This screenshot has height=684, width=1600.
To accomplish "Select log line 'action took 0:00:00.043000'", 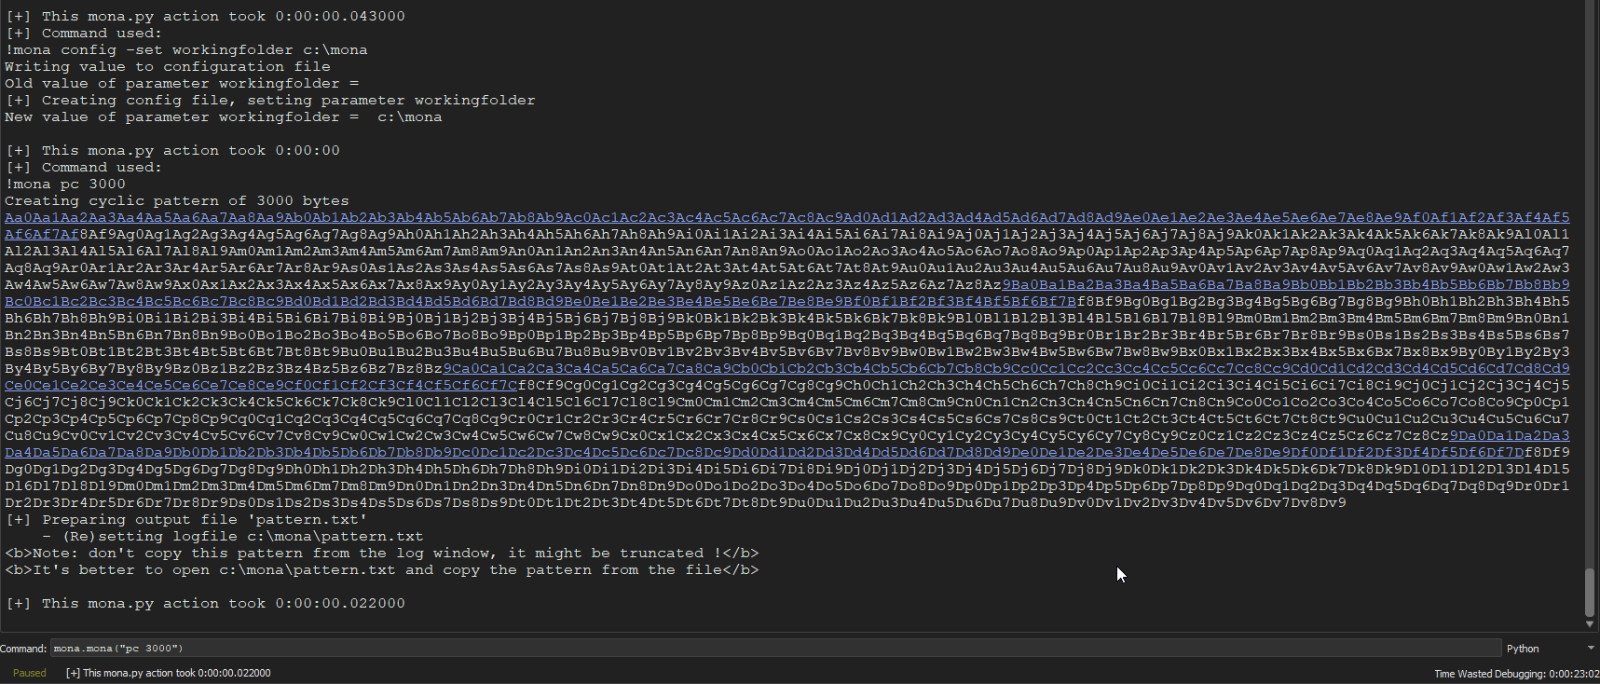I will point(205,17).
